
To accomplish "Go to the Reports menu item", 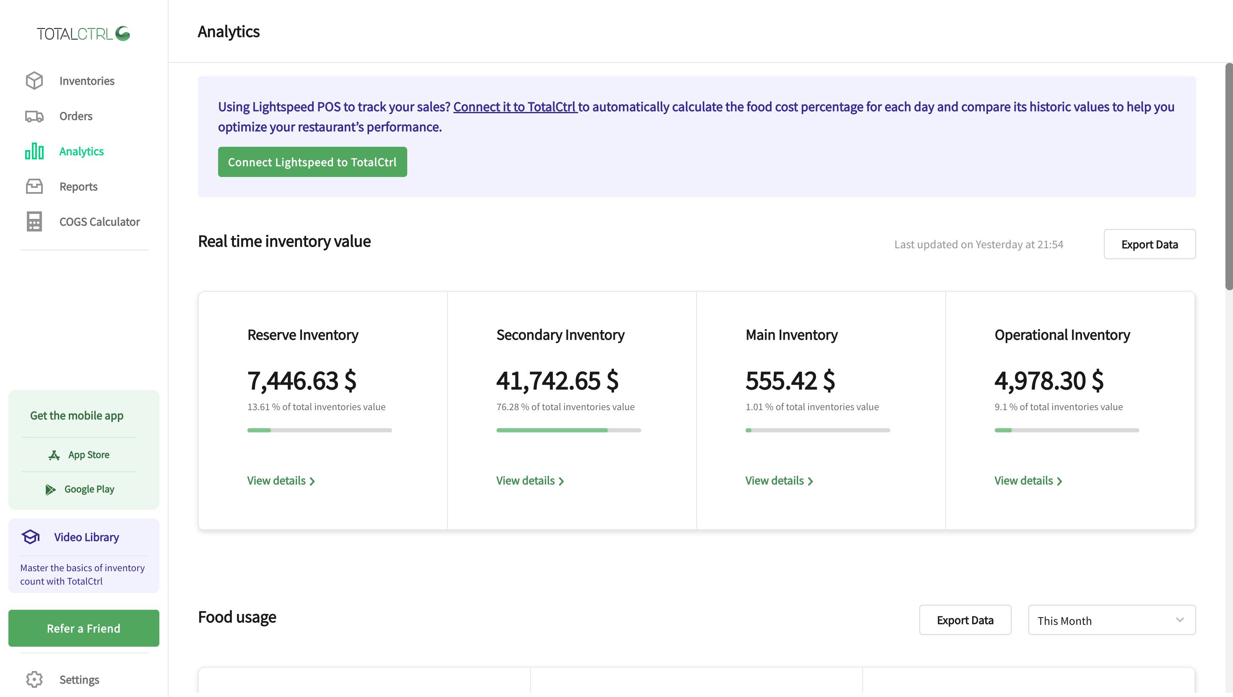I will point(78,186).
